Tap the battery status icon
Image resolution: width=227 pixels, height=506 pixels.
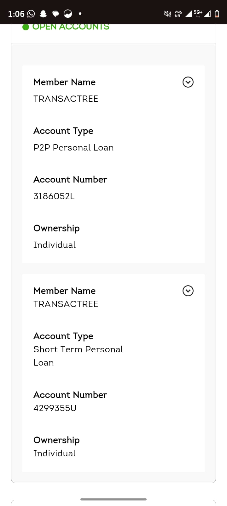217,14
